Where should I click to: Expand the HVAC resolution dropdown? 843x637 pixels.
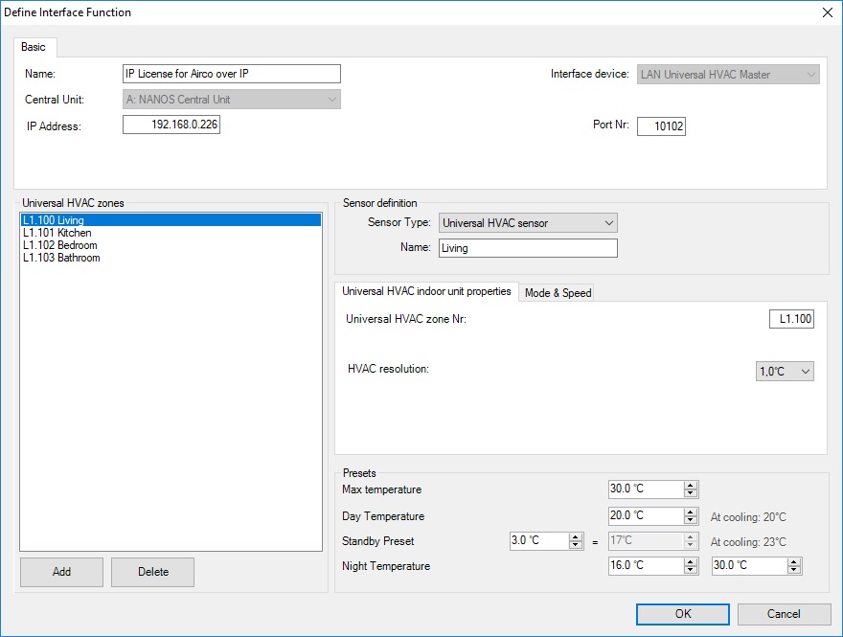click(805, 372)
